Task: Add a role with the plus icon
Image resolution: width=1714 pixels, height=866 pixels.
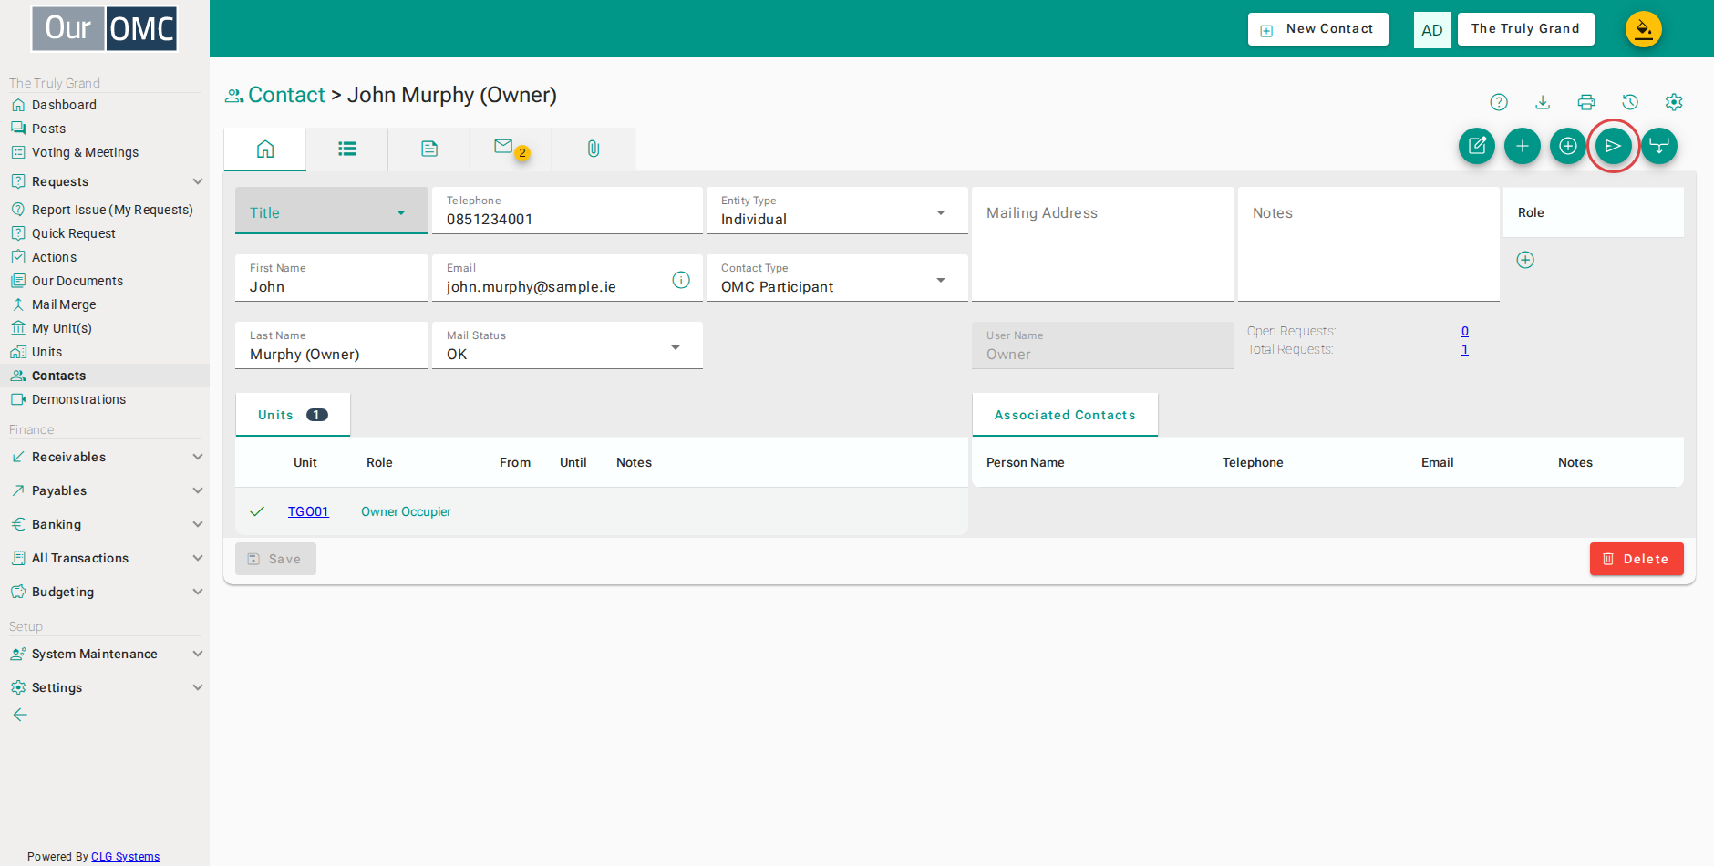Action: [x=1525, y=260]
